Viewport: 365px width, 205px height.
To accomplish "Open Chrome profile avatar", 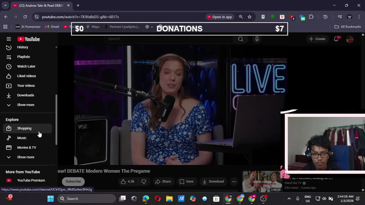I will [349, 17].
